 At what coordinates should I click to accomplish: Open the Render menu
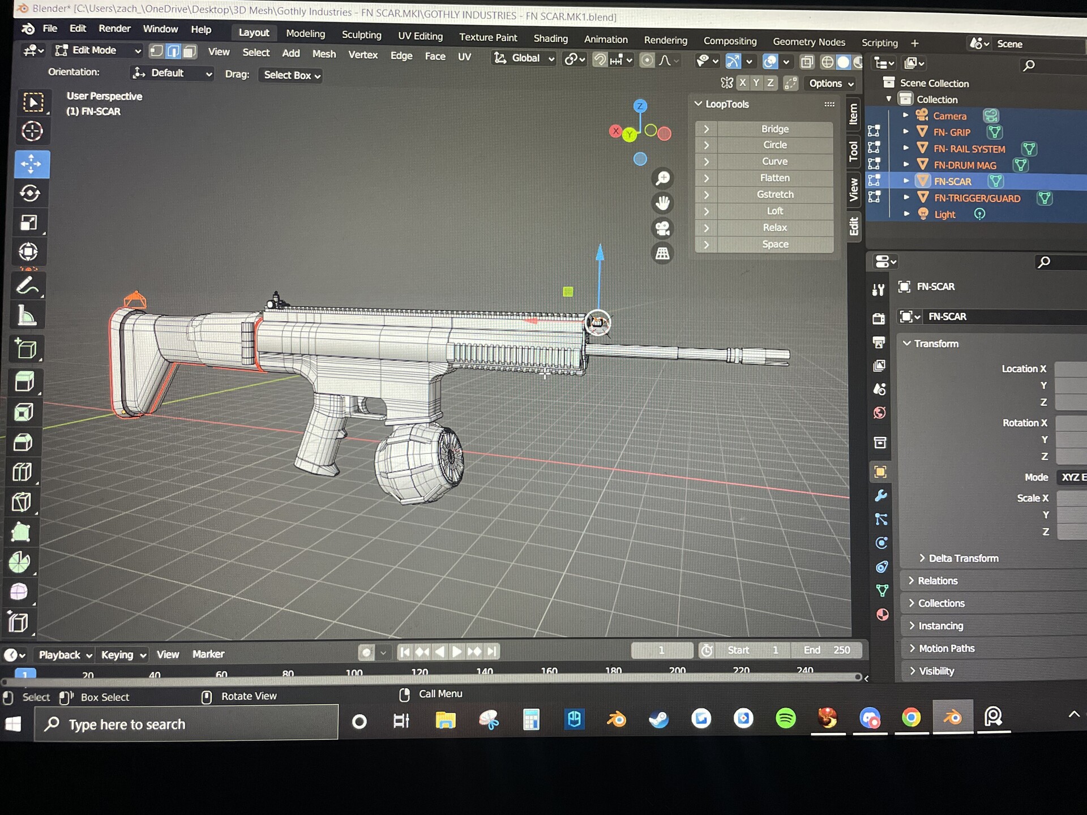pos(114,28)
